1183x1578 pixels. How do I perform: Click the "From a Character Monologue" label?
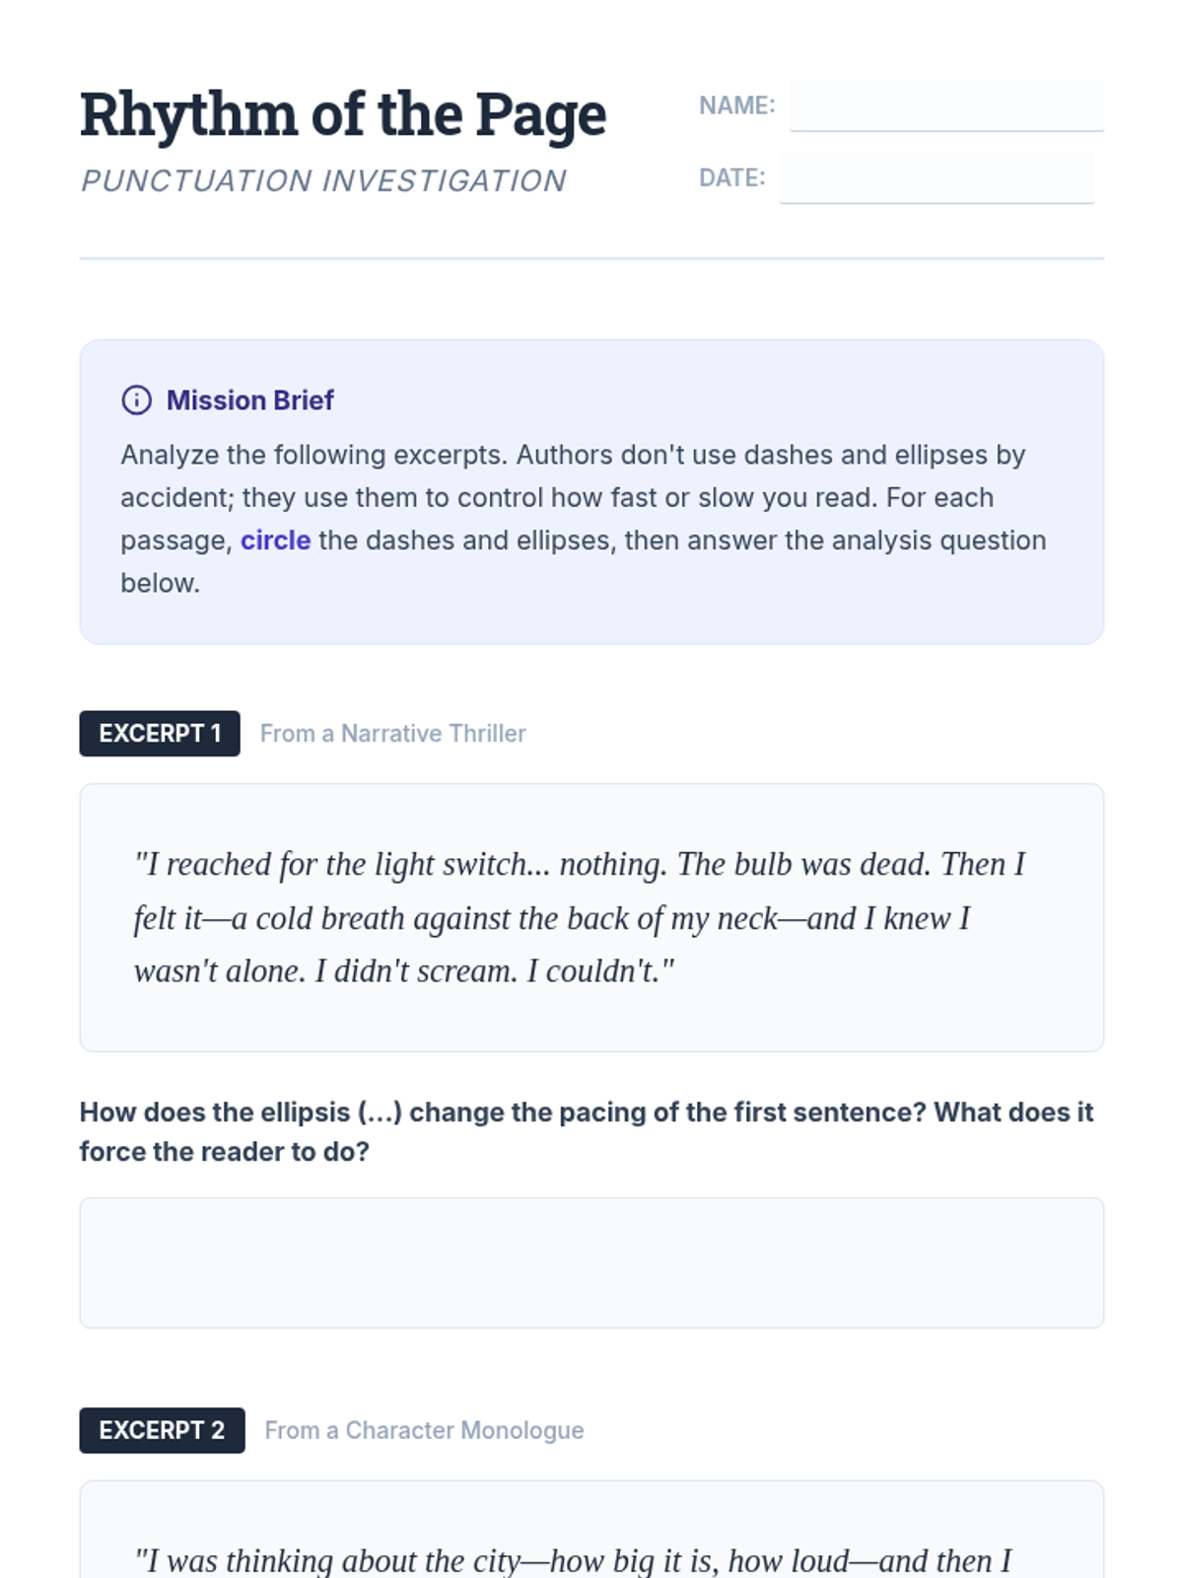pyautogui.click(x=424, y=1430)
